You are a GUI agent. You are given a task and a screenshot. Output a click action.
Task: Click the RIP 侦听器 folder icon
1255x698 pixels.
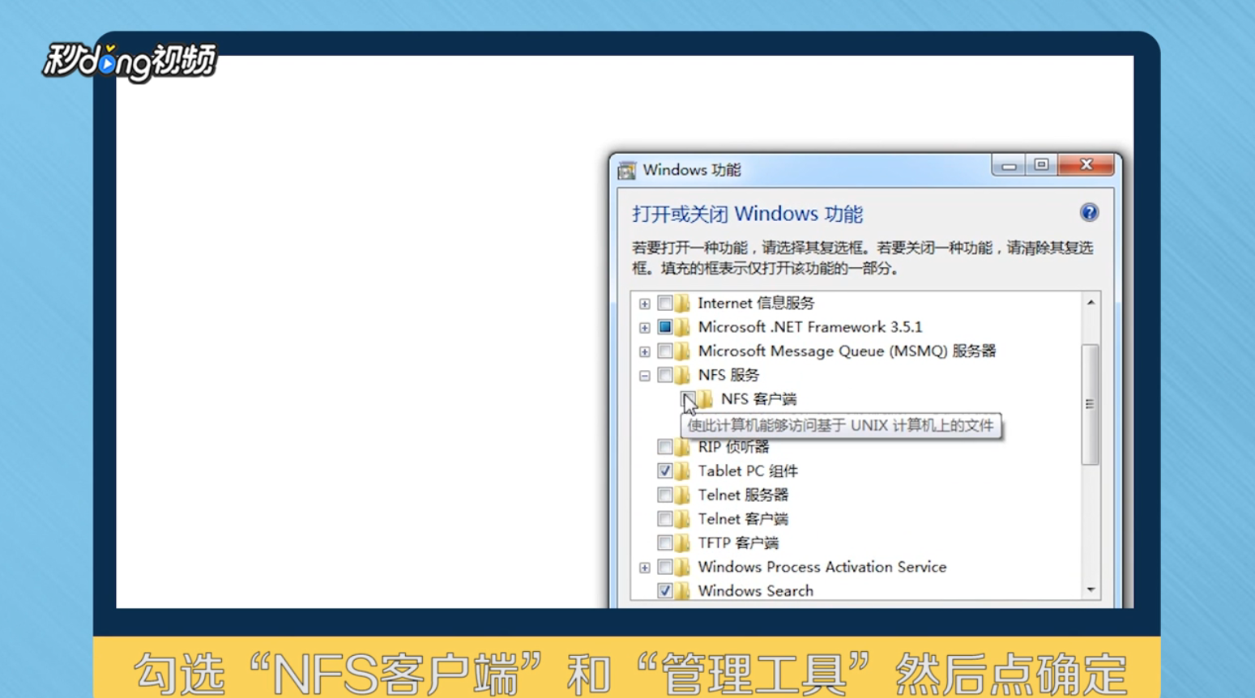pos(683,447)
